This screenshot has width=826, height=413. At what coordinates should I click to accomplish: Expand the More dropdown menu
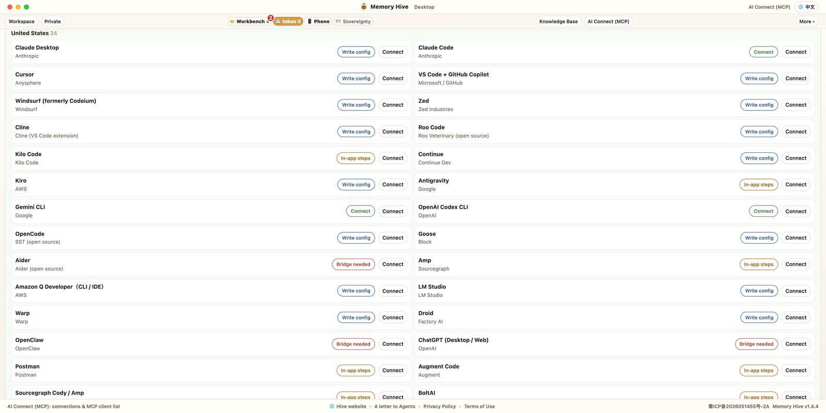[x=807, y=22]
